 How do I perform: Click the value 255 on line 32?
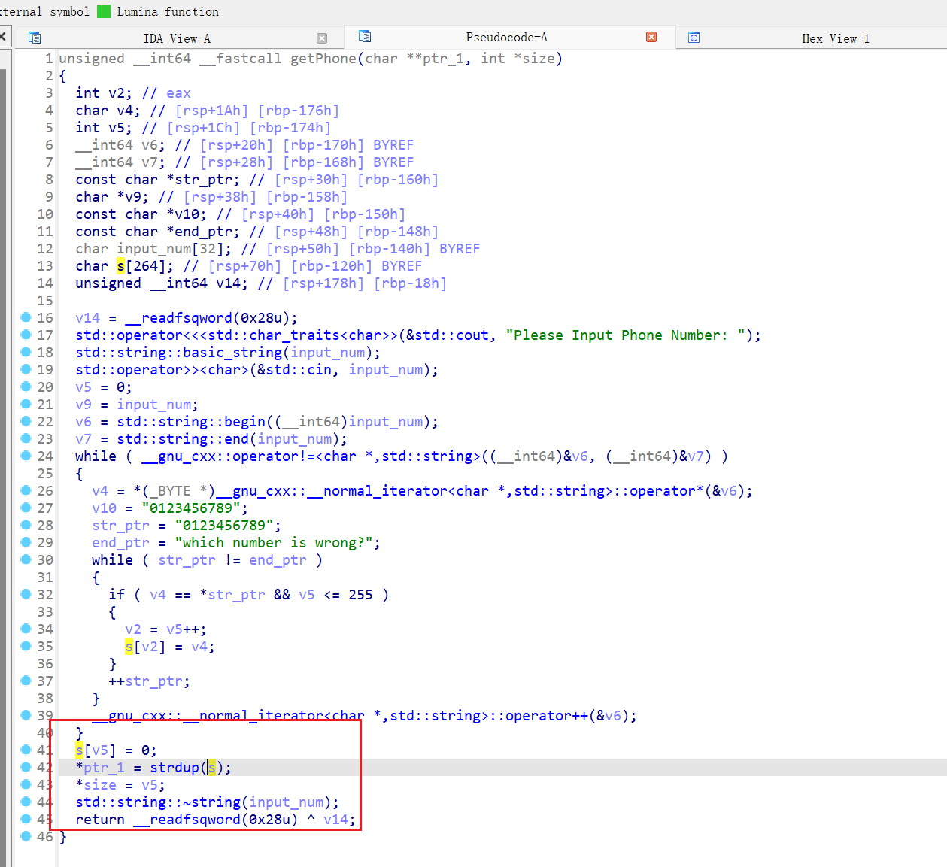pyautogui.click(x=360, y=595)
